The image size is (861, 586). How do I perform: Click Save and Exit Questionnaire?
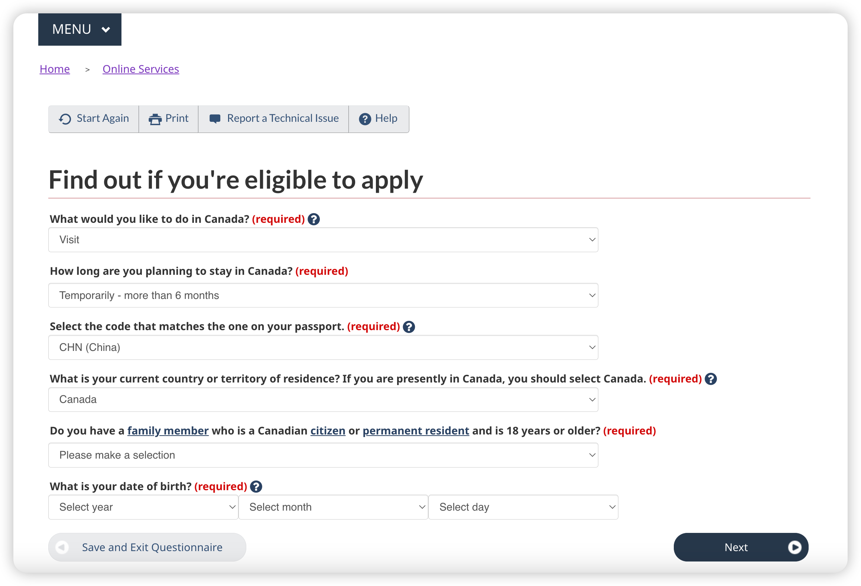(147, 547)
